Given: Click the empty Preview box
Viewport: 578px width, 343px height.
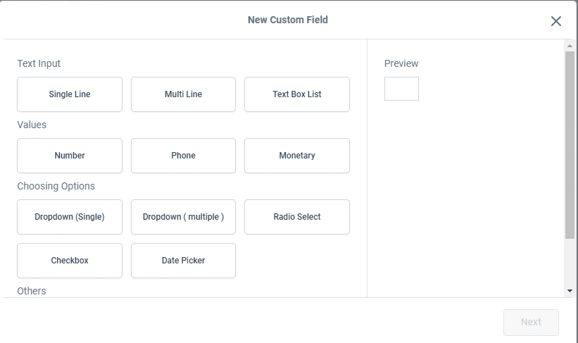Looking at the screenshot, I should point(401,89).
